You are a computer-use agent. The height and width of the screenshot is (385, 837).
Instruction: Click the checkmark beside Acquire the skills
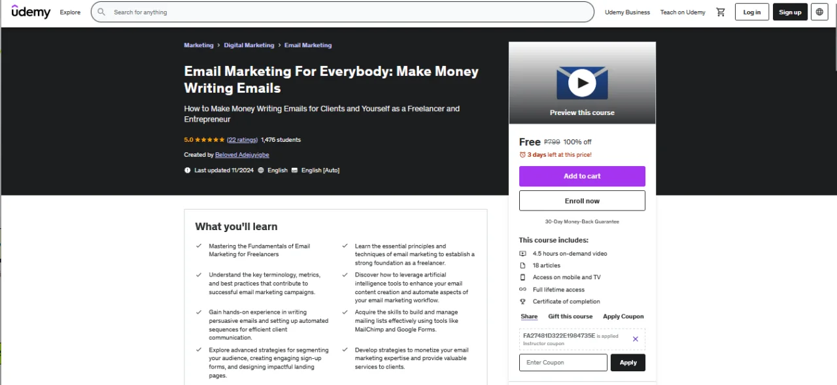pyautogui.click(x=345, y=312)
